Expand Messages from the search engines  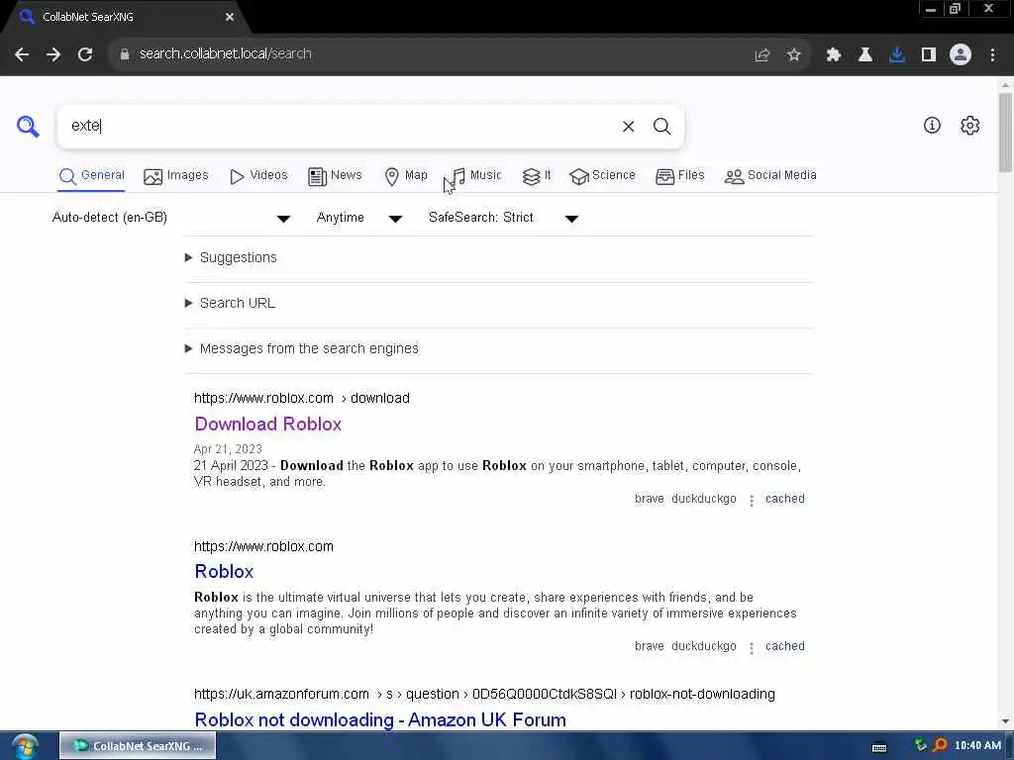click(301, 349)
